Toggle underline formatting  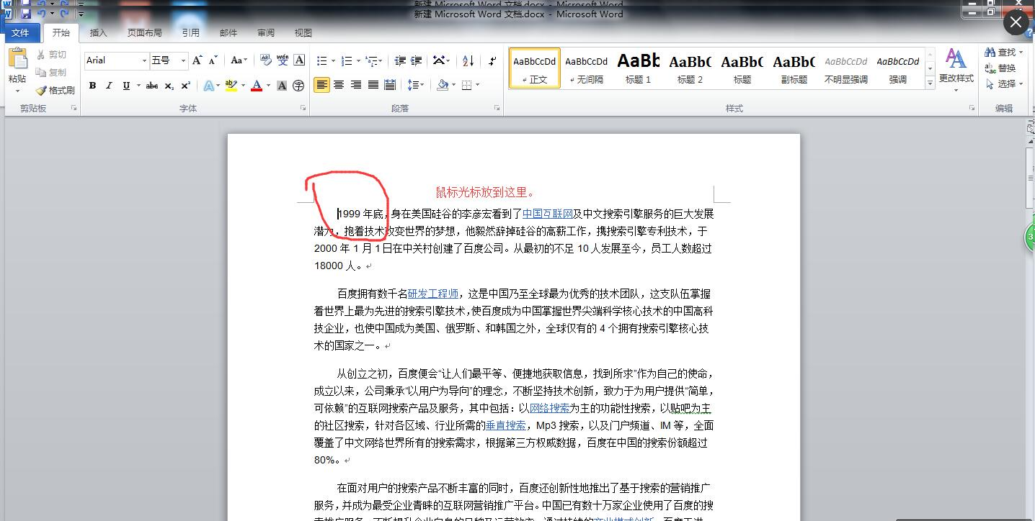(127, 86)
